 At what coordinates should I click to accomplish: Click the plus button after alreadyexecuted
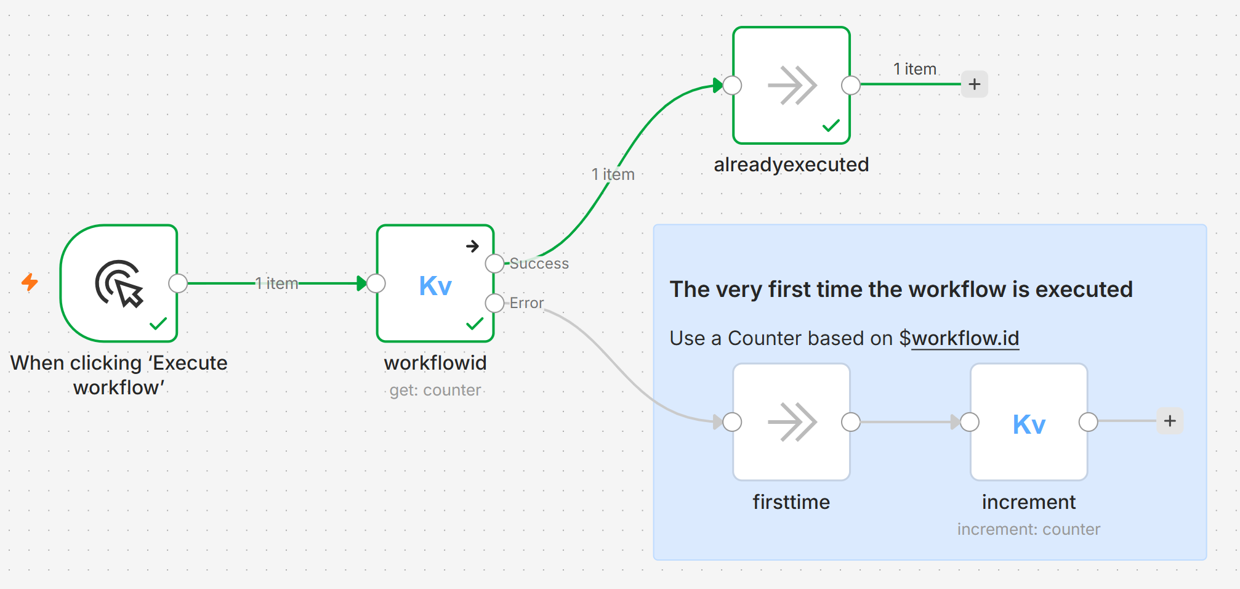[x=975, y=84]
